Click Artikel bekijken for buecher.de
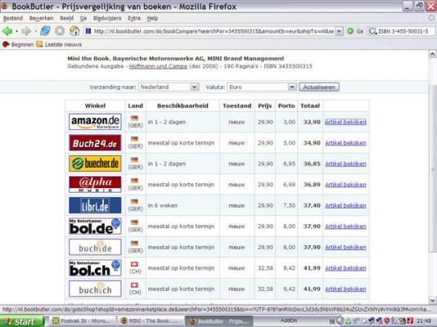The image size is (437, 327). click(345, 163)
